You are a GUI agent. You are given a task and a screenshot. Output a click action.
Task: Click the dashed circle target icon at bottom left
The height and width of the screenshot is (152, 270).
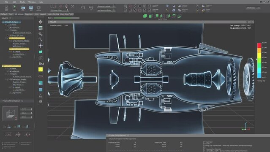click(28, 134)
